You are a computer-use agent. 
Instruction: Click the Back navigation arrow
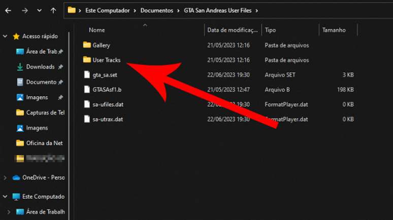click(x=8, y=10)
